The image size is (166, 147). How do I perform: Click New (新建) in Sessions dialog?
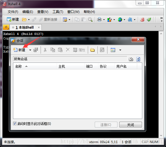[x=19, y=50]
